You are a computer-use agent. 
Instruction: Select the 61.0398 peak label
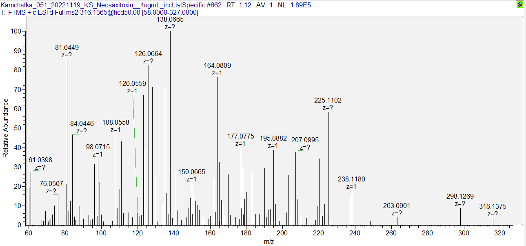(40, 160)
